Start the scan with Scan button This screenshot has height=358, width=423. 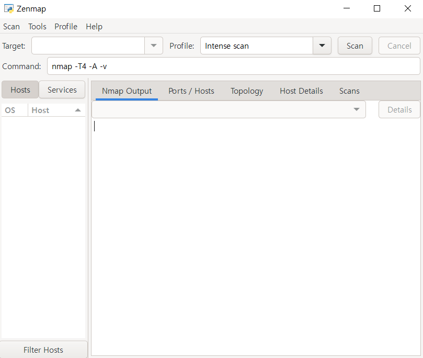355,46
